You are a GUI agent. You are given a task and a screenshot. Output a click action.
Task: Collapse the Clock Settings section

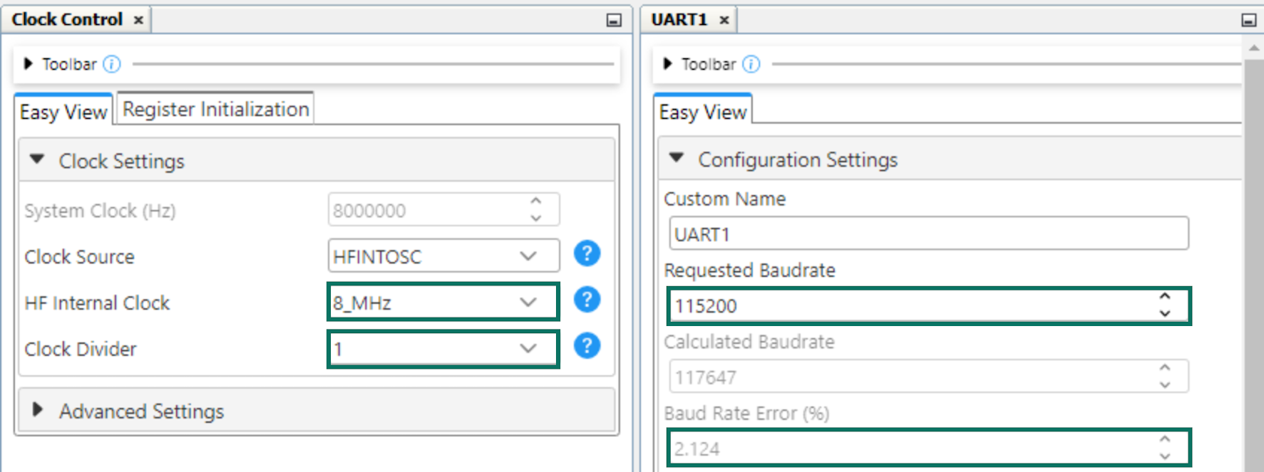[x=37, y=160]
